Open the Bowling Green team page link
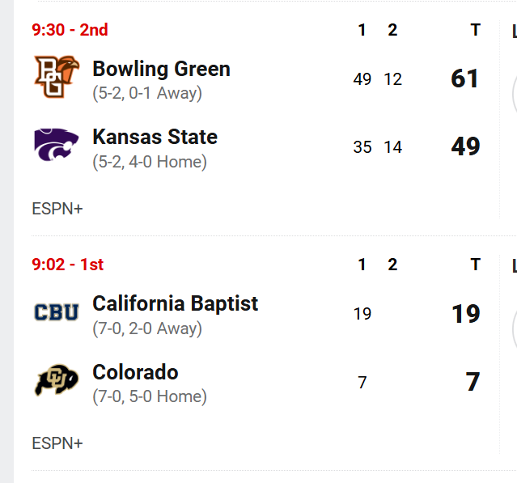517x483 pixels. click(x=161, y=69)
